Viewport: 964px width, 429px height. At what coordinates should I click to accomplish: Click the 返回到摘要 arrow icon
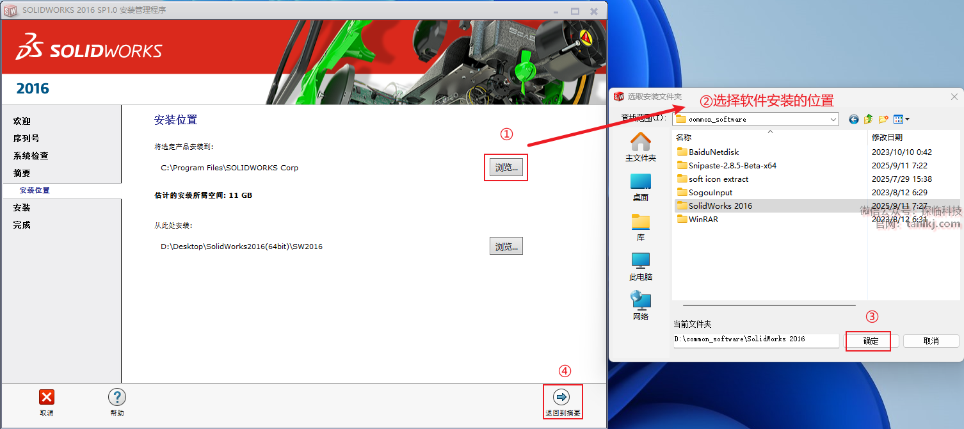coord(561,397)
